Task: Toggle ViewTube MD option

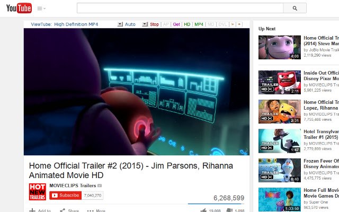Action: pos(211,24)
